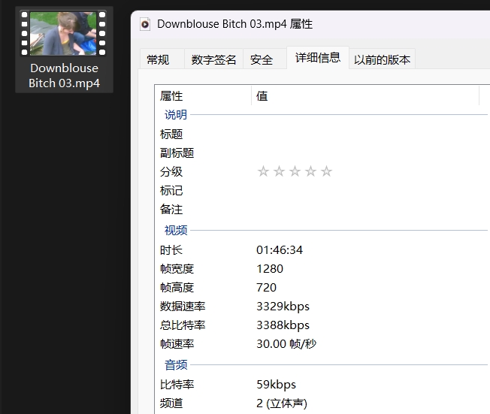Click the 帧宽度 property label
The height and width of the screenshot is (414, 490).
(177, 269)
